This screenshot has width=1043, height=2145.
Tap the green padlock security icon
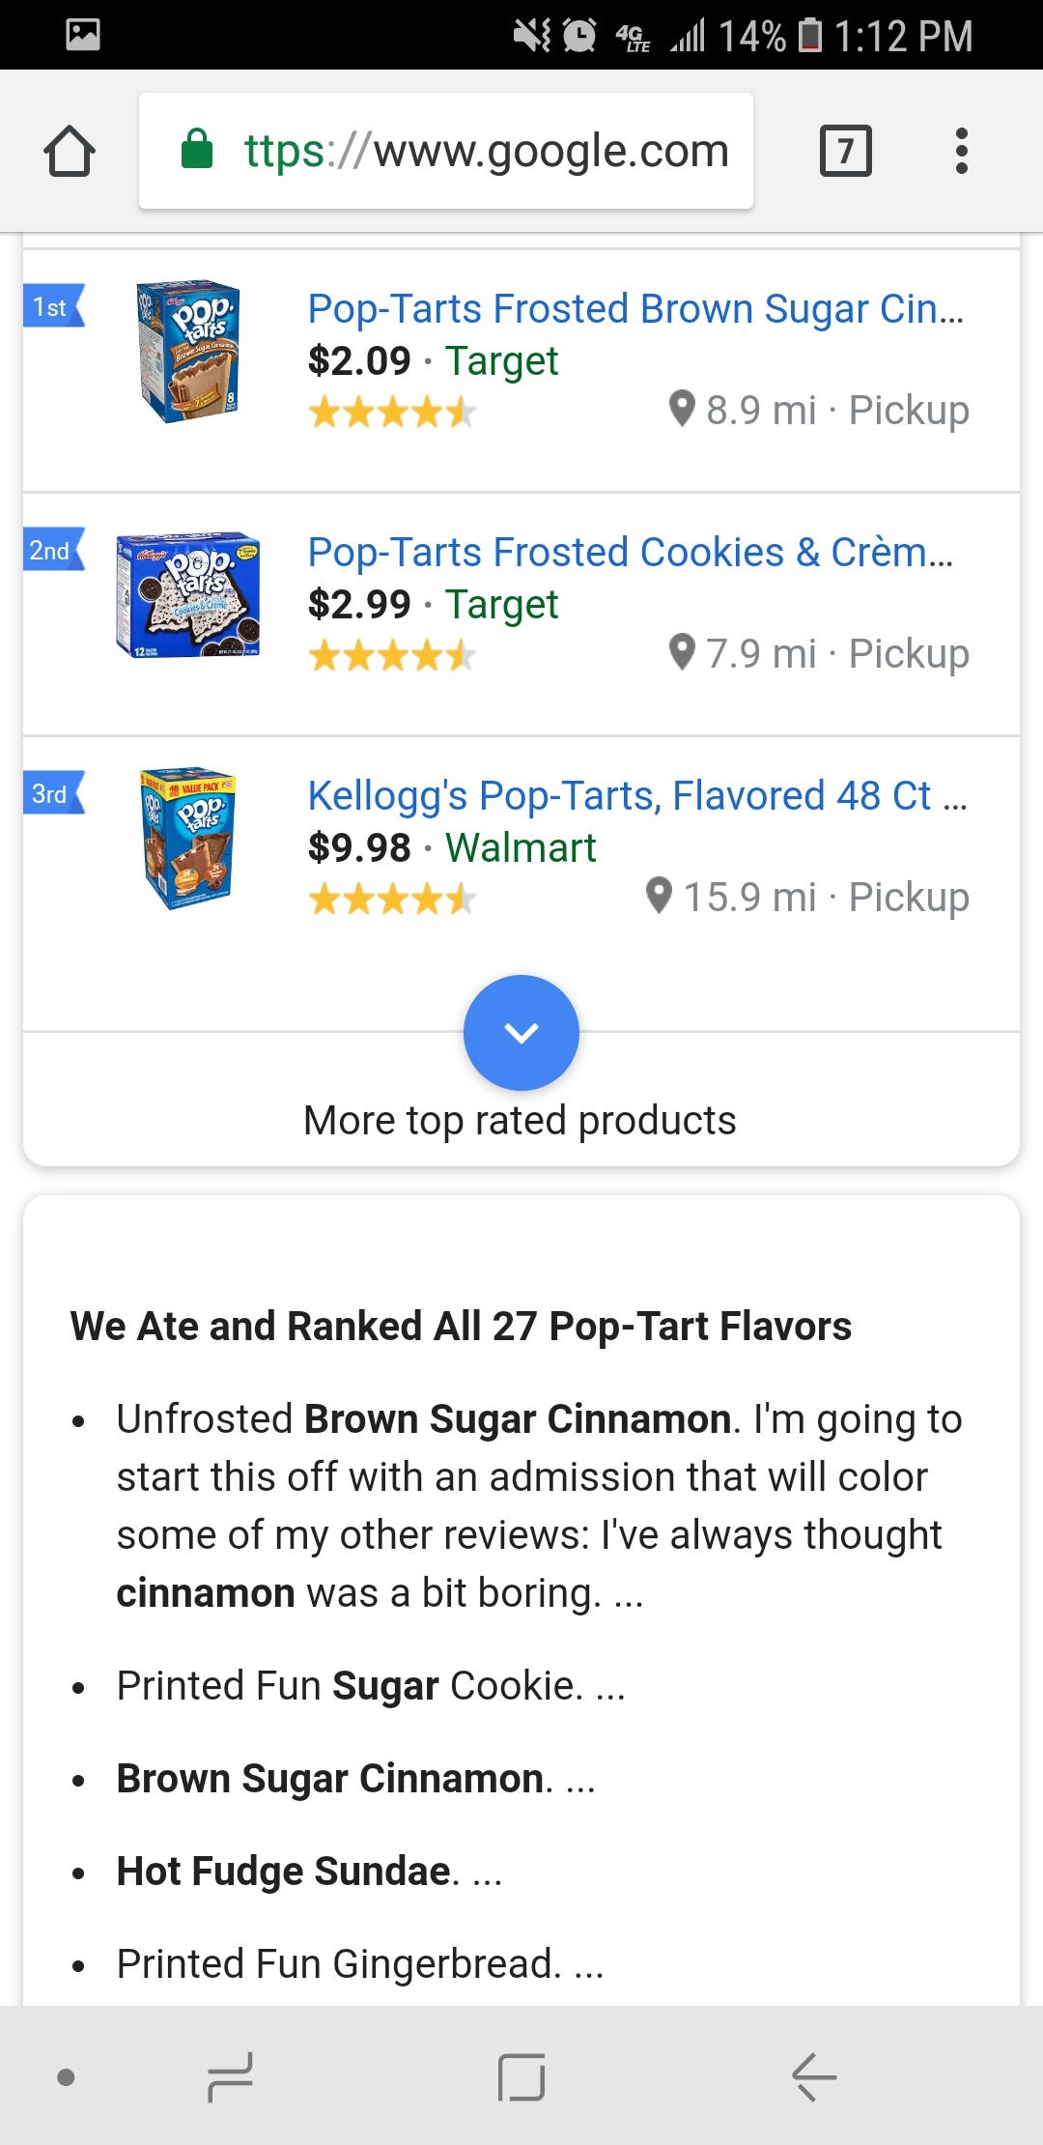[x=197, y=150]
